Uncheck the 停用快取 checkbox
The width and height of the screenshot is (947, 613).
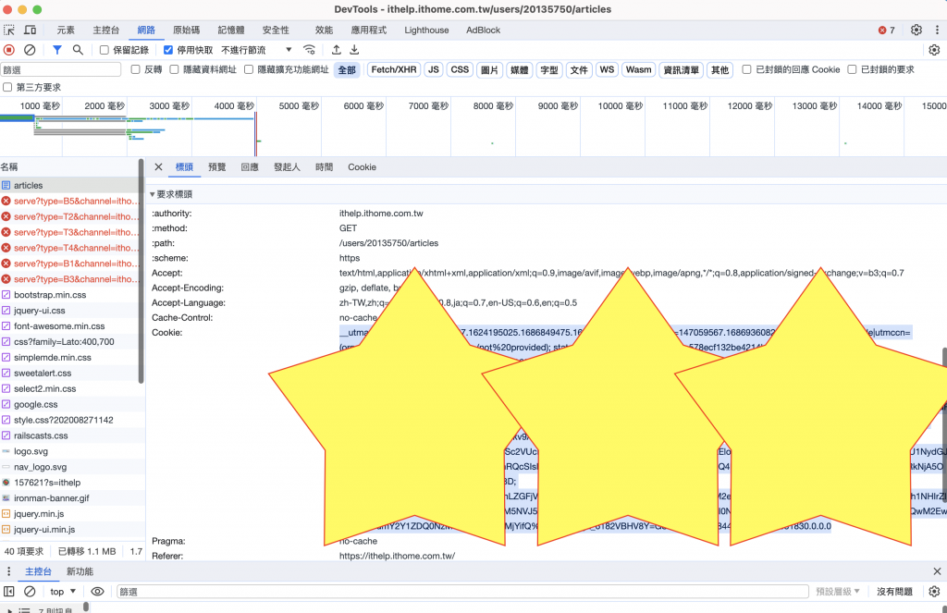pyautogui.click(x=168, y=50)
